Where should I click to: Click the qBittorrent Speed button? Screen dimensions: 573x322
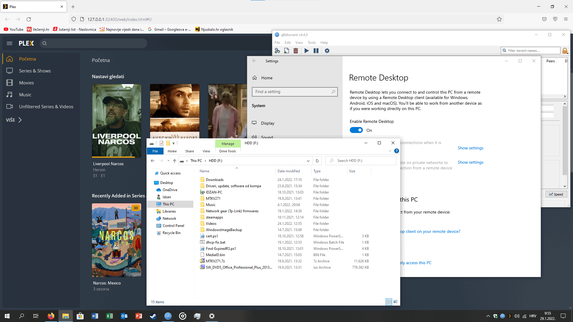click(x=556, y=194)
